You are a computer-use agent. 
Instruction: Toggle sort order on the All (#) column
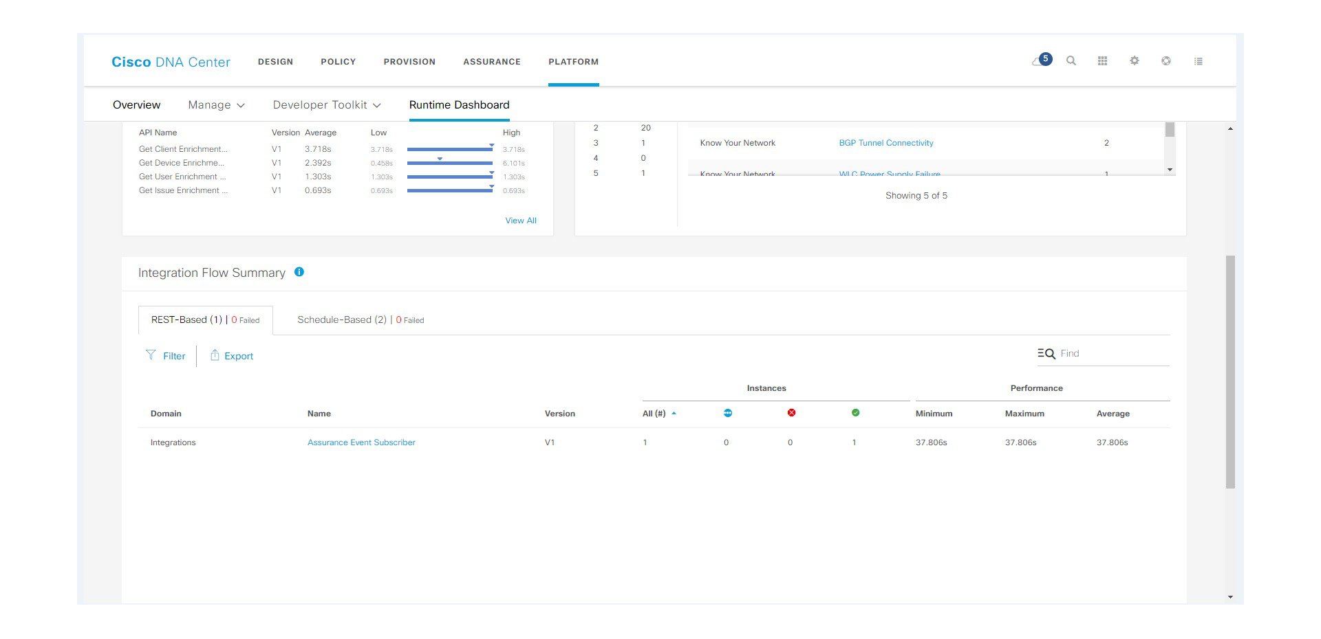click(673, 413)
